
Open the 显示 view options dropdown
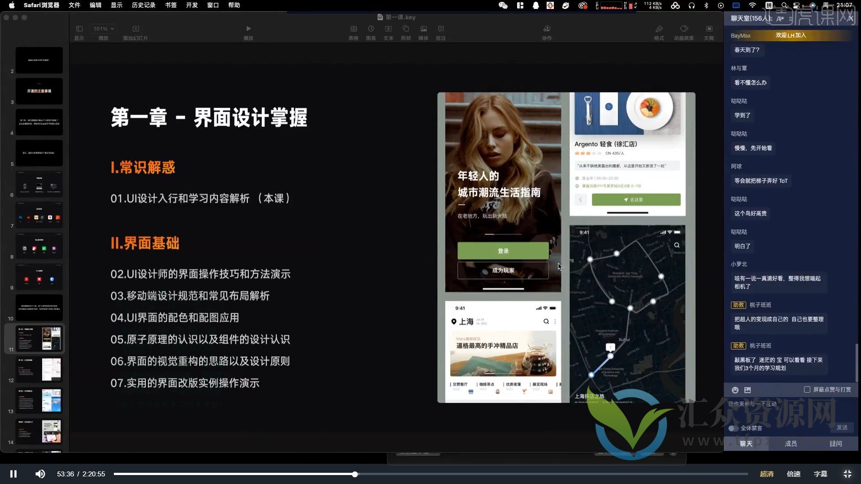[x=79, y=28]
